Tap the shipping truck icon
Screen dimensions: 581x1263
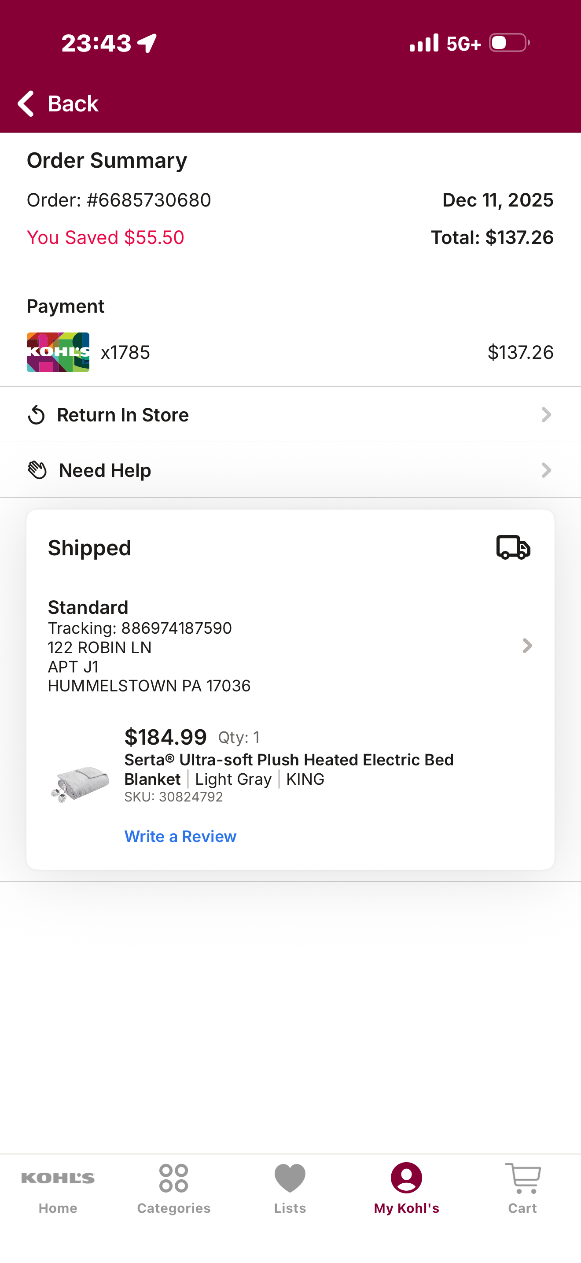[x=513, y=547]
